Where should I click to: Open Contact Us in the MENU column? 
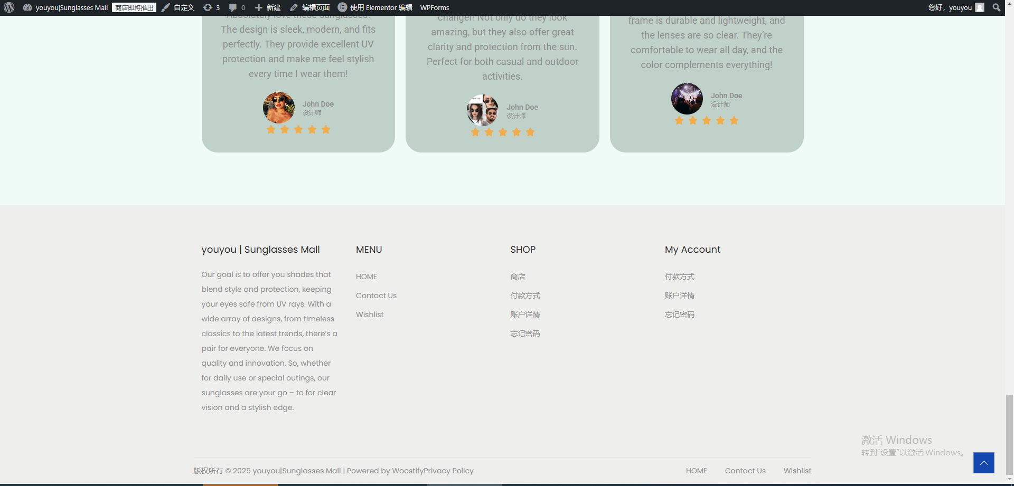tap(376, 296)
